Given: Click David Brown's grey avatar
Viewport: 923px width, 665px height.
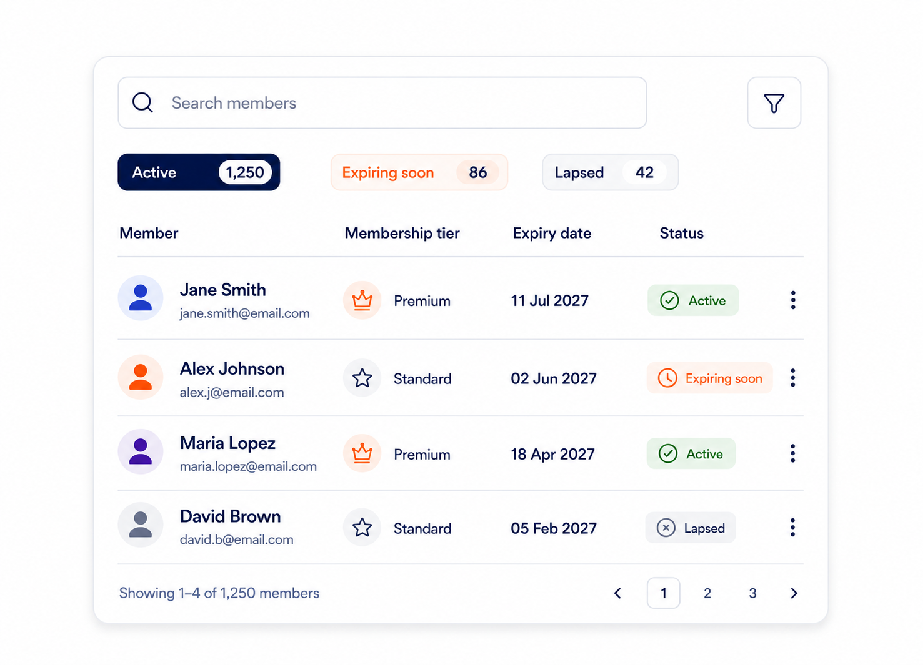Looking at the screenshot, I should point(141,525).
